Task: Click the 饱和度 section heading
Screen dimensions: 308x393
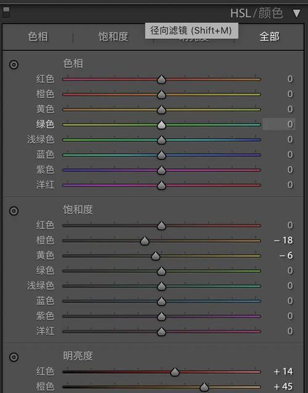Action: pos(78,210)
